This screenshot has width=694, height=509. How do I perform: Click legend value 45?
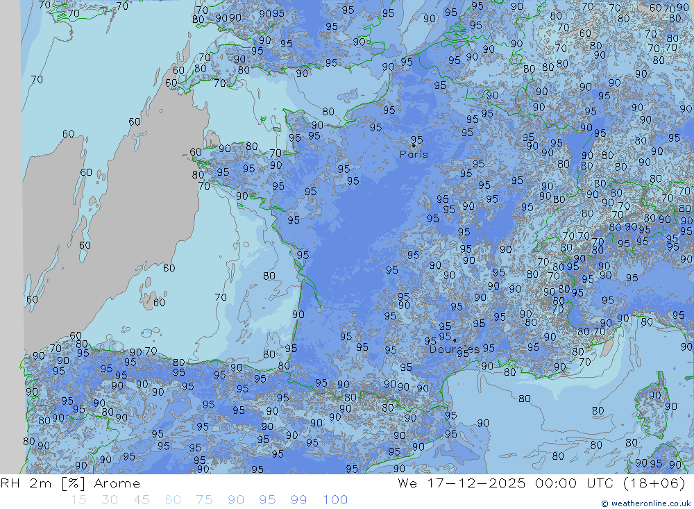[x=141, y=500]
